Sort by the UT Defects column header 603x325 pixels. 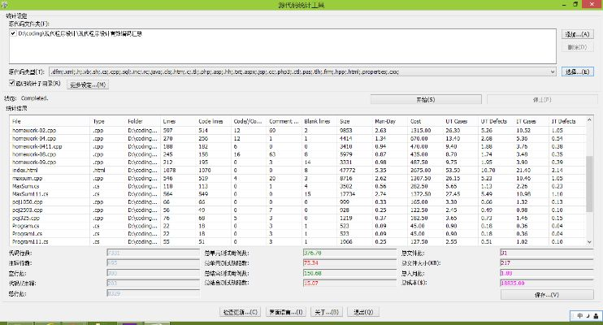point(496,121)
